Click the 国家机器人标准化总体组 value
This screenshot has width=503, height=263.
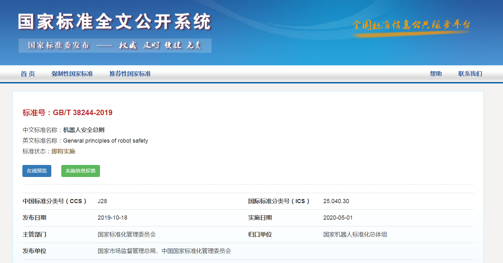point(355,235)
